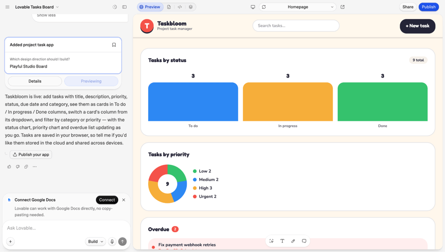Click the Taskbloom red T logo
The height and width of the screenshot is (252, 445).
147,26
